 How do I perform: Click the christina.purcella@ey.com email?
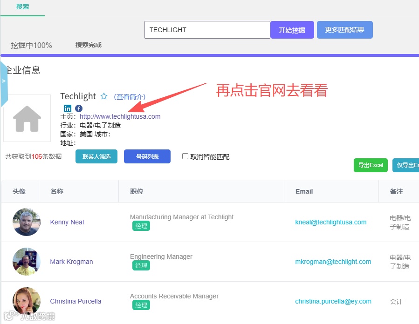[333, 301]
